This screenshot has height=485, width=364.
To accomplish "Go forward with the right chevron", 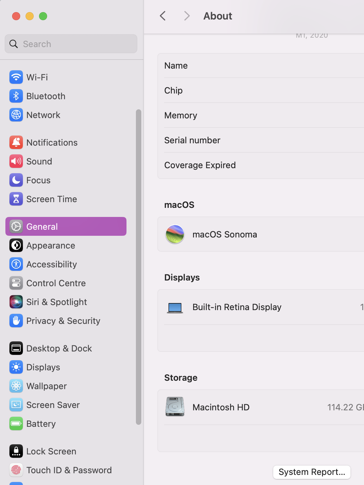I will [187, 16].
